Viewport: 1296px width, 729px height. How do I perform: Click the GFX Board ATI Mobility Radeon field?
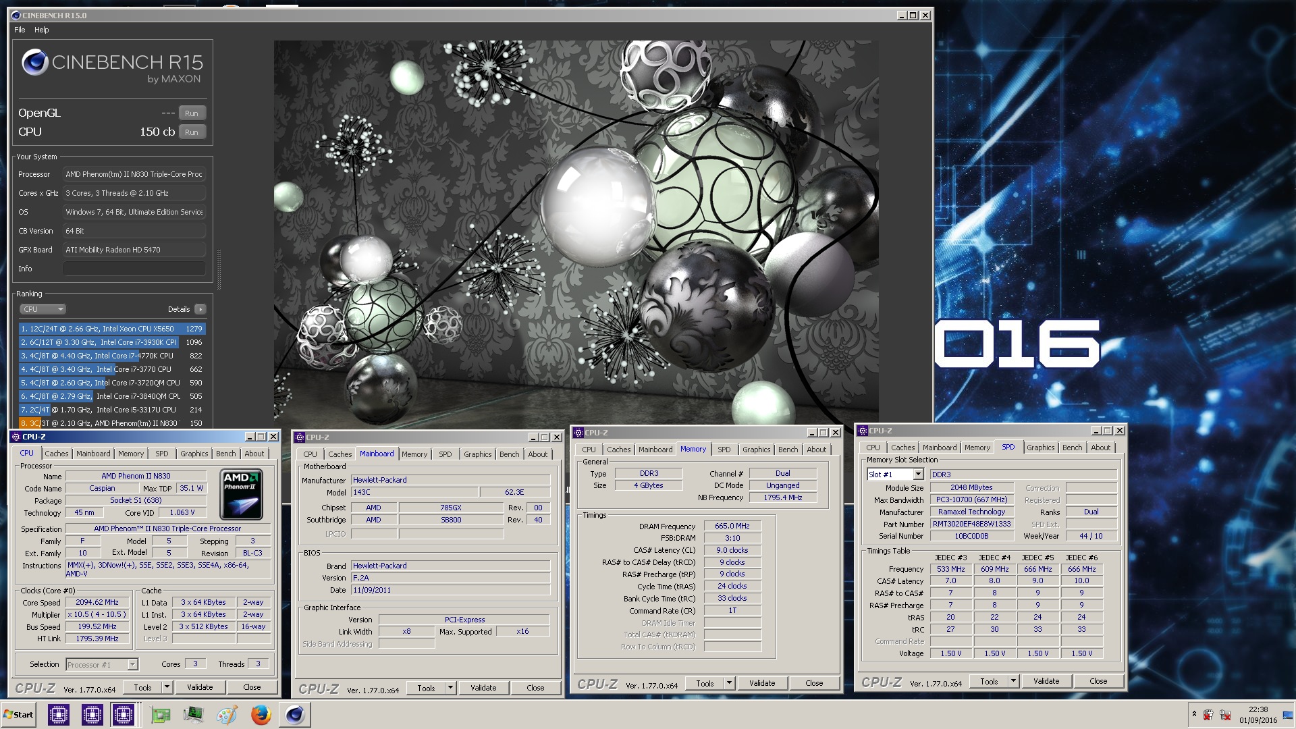134,250
